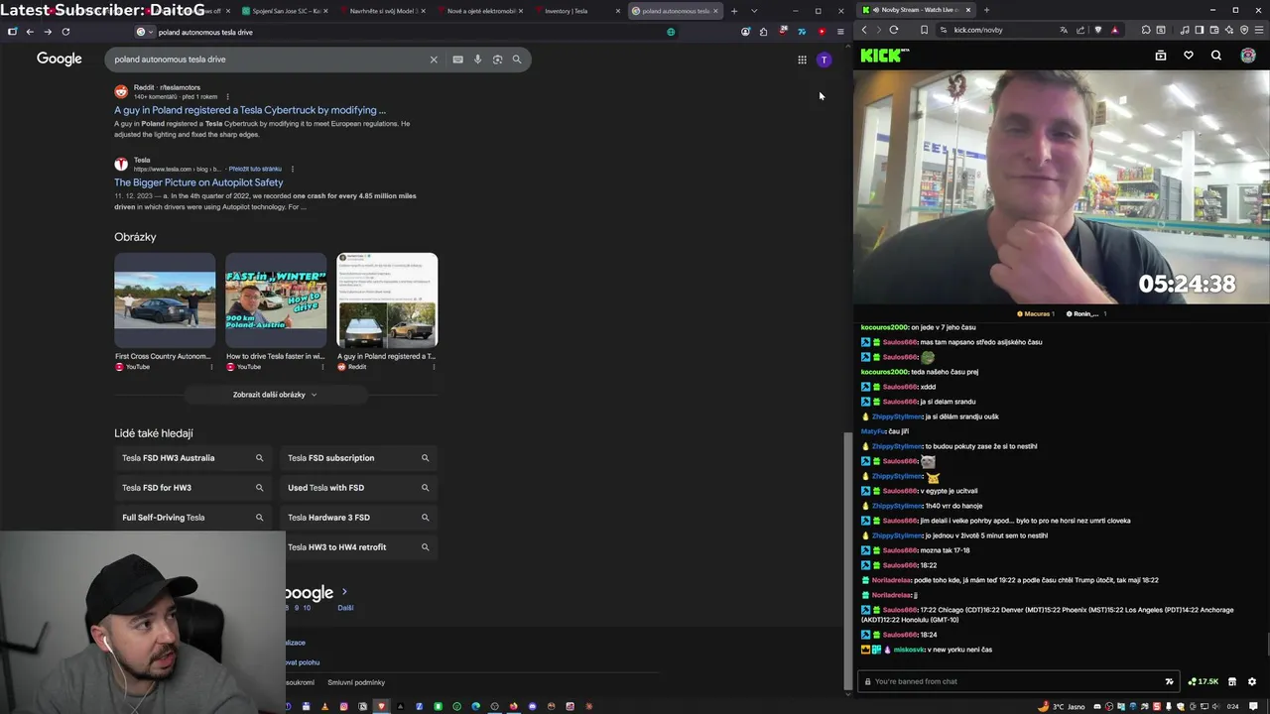Translate the Kick page
Screen dimensions: 1270x714
(x=1064, y=30)
